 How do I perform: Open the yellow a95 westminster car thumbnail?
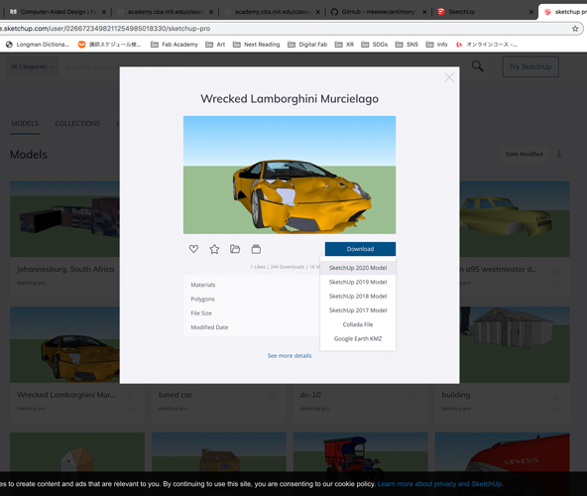(515, 219)
